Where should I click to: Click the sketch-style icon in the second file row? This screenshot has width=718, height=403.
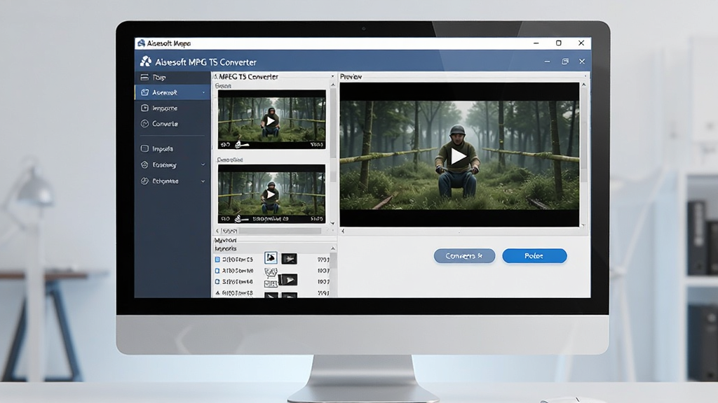click(271, 273)
